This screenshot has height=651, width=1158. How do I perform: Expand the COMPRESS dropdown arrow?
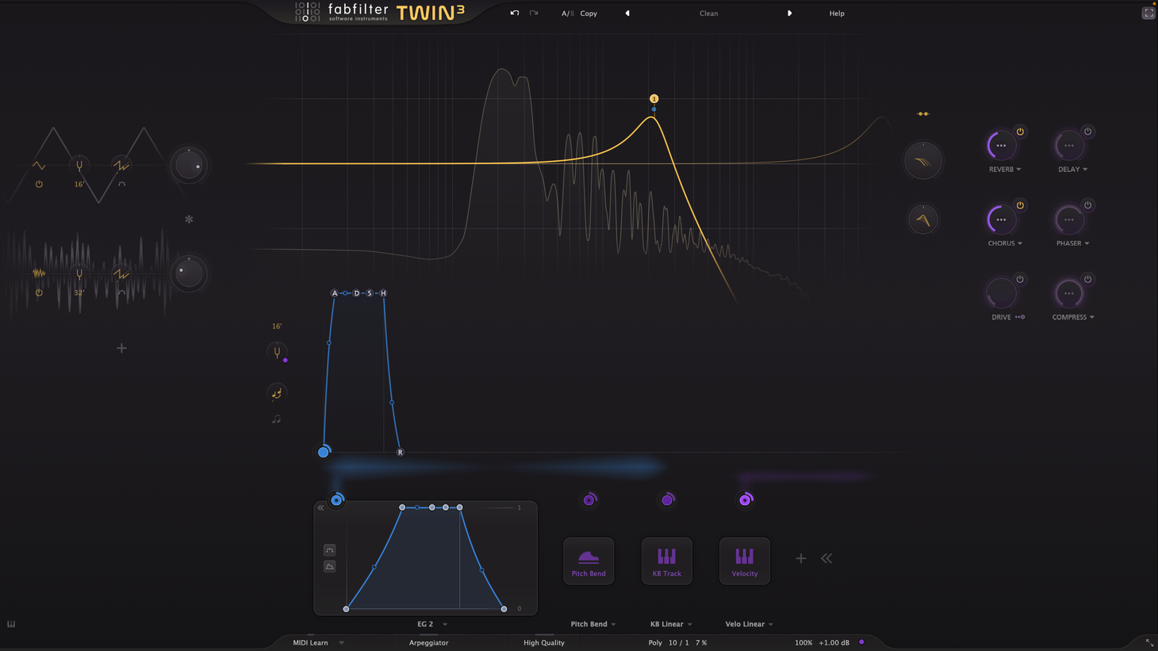click(x=1091, y=317)
